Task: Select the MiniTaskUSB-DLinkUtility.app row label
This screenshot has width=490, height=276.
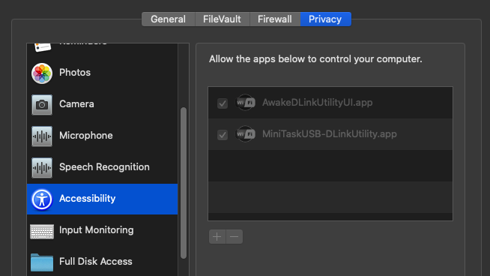Action: 330,134
